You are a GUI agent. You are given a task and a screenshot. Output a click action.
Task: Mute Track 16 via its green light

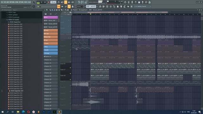click(70, 67)
